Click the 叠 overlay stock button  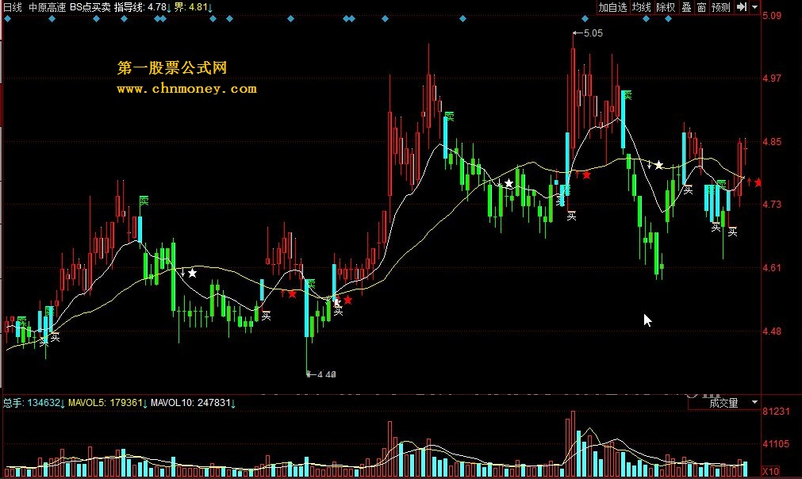click(686, 7)
